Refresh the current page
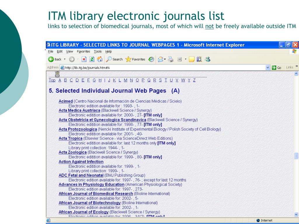The height and width of the screenshot is (224, 299). (92, 60)
